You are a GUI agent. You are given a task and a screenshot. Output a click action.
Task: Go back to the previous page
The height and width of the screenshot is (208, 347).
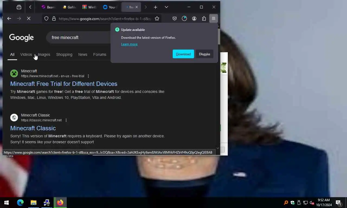pyautogui.click(x=9, y=18)
